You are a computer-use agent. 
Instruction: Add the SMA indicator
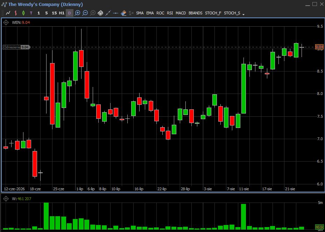pyautogui.click(x=140, y=13)
